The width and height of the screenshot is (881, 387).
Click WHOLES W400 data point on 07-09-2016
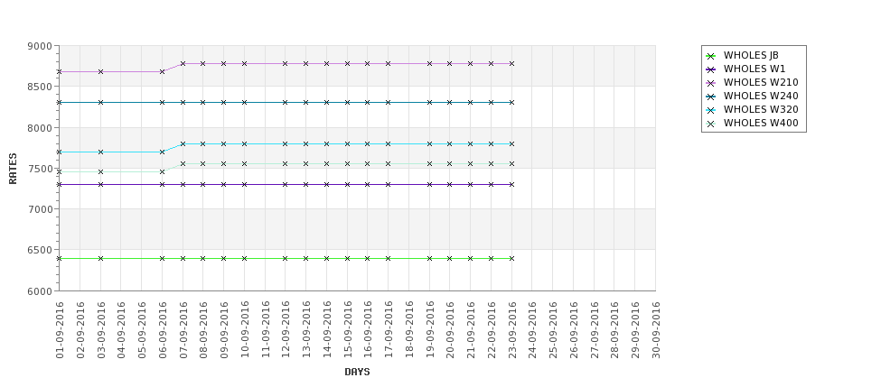coord(183,164)
